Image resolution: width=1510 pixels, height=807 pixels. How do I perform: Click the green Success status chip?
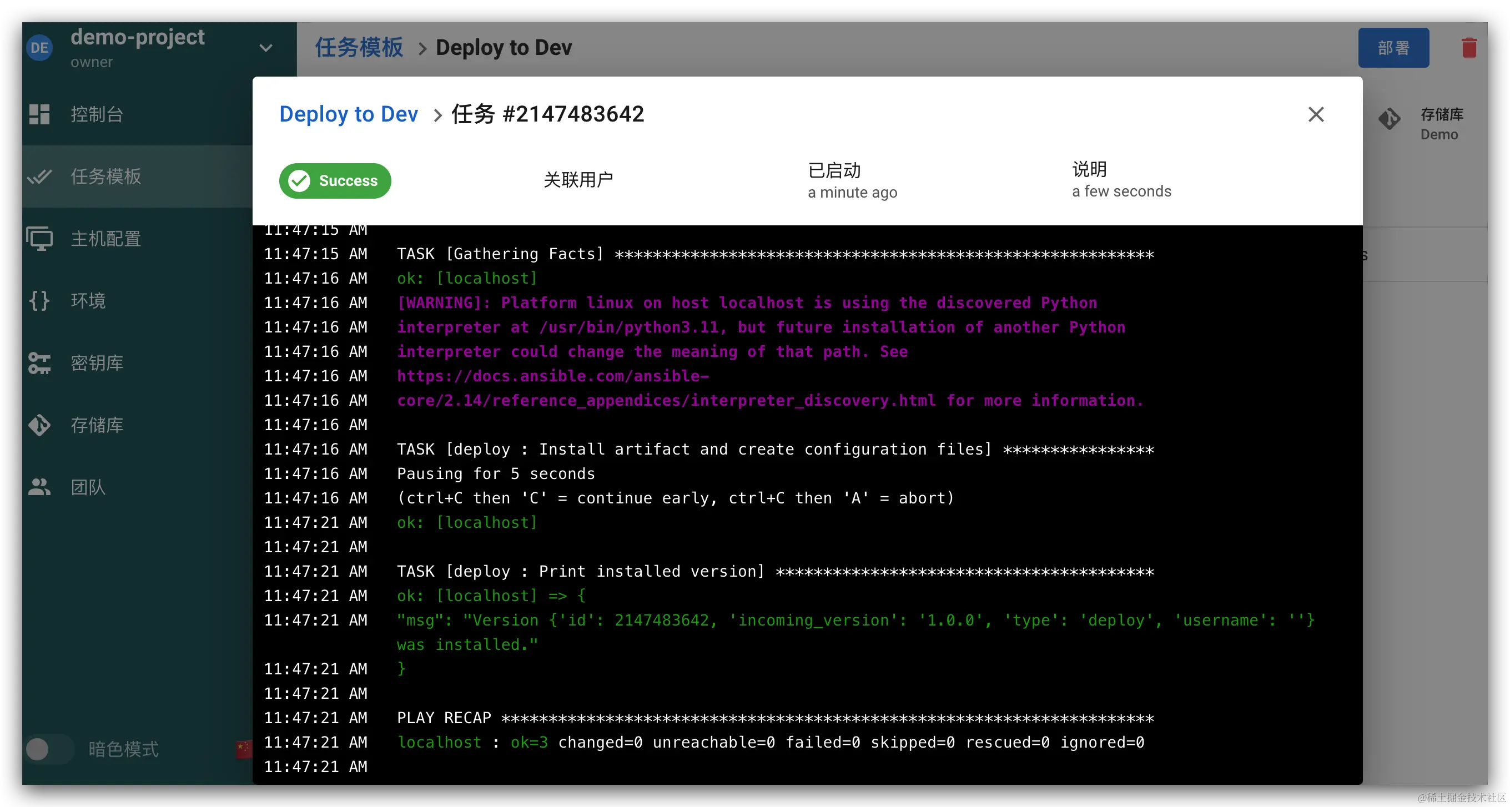pos(335,180)
